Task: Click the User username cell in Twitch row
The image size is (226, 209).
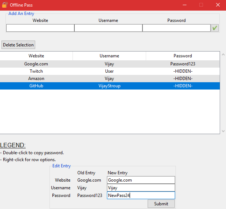Action: (110, 71)
